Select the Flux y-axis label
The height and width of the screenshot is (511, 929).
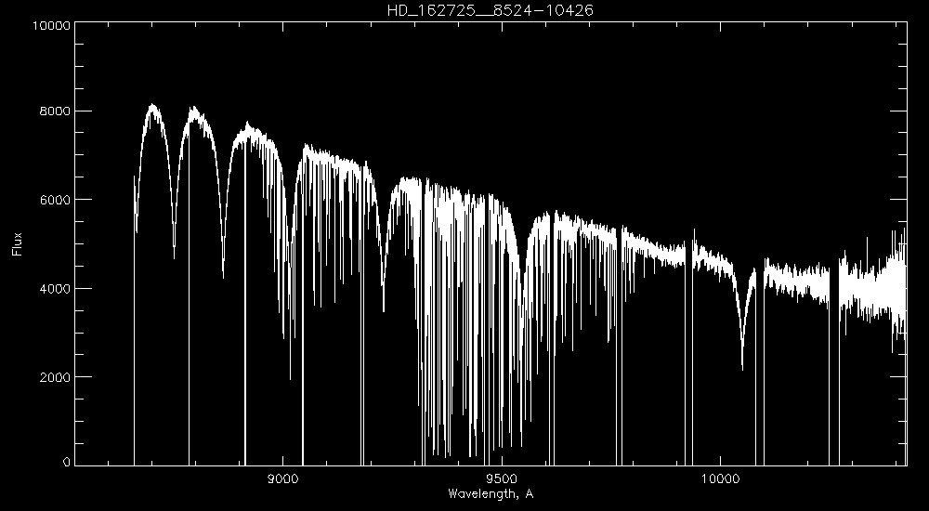point(17,243)
